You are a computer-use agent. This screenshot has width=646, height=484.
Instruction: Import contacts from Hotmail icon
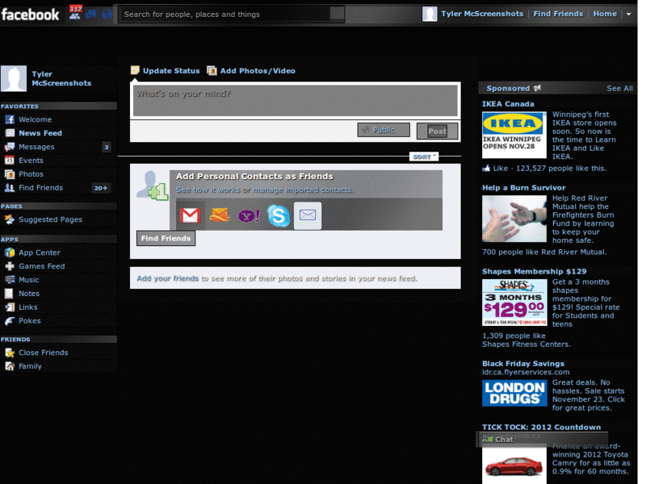point(219,215)
